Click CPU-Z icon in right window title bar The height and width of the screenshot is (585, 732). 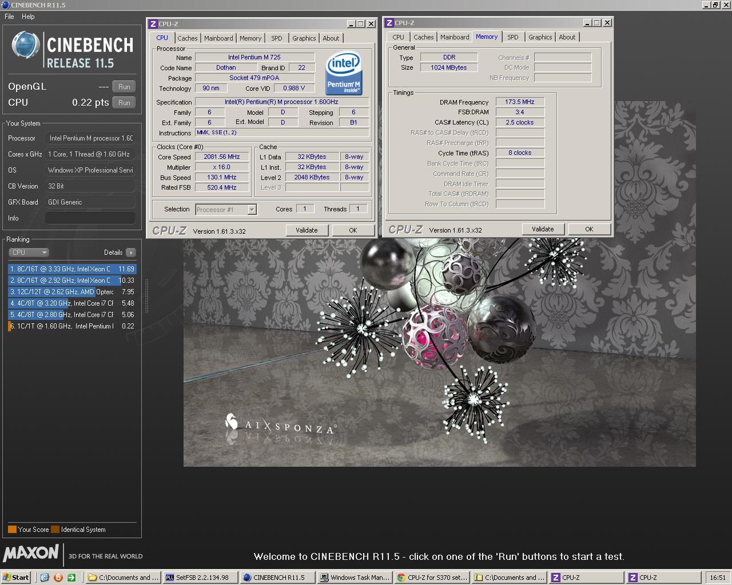click(x=389, y=23)
